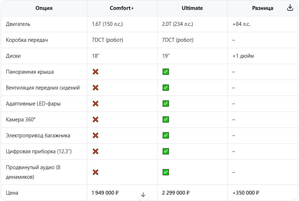
Task: Click the 2.0T (234 л.с.) cell
Action: [x=177, y=24]
